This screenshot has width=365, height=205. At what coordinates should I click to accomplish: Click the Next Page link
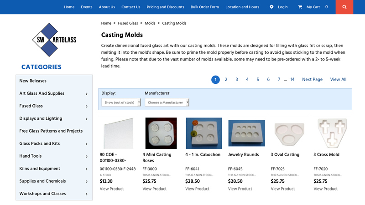pyautogui.click(x=312, y=79)
